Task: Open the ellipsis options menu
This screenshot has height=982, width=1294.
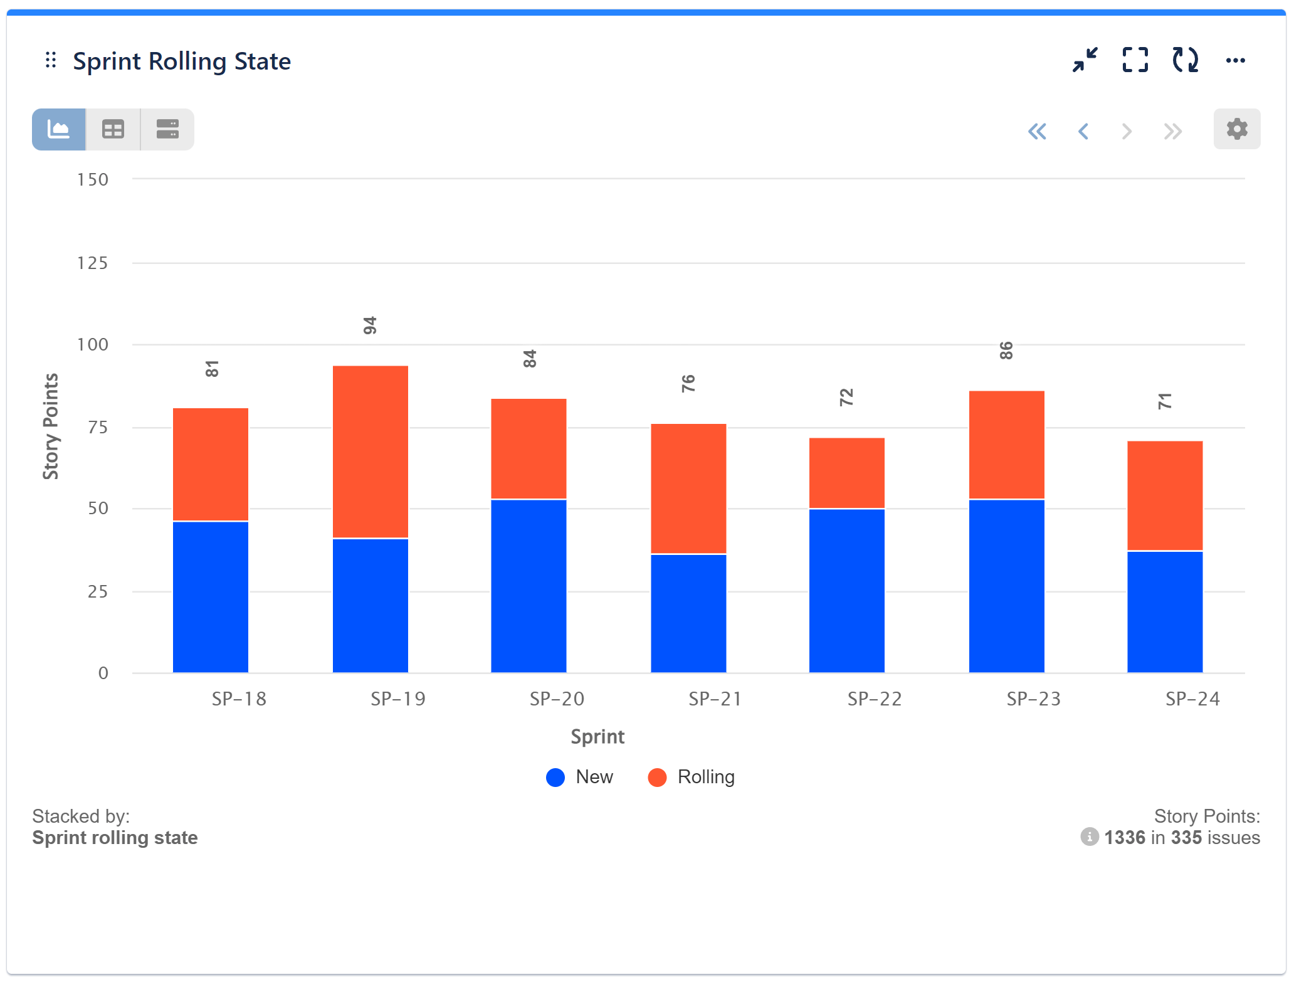Action: (1236, 60)
